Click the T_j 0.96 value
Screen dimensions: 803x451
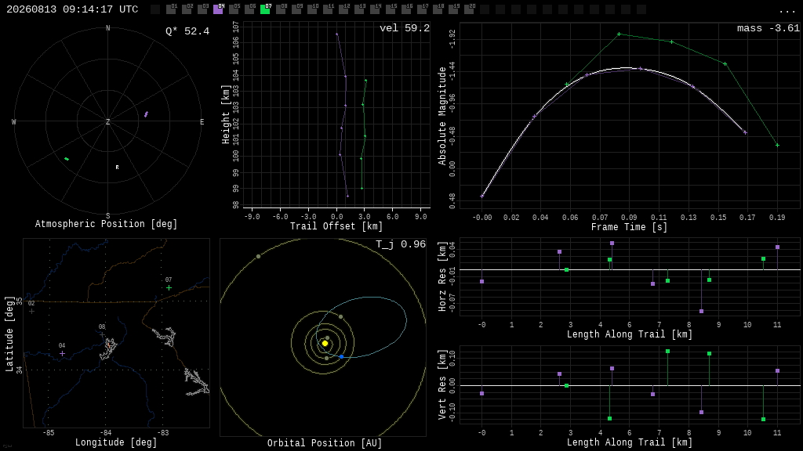401,244
